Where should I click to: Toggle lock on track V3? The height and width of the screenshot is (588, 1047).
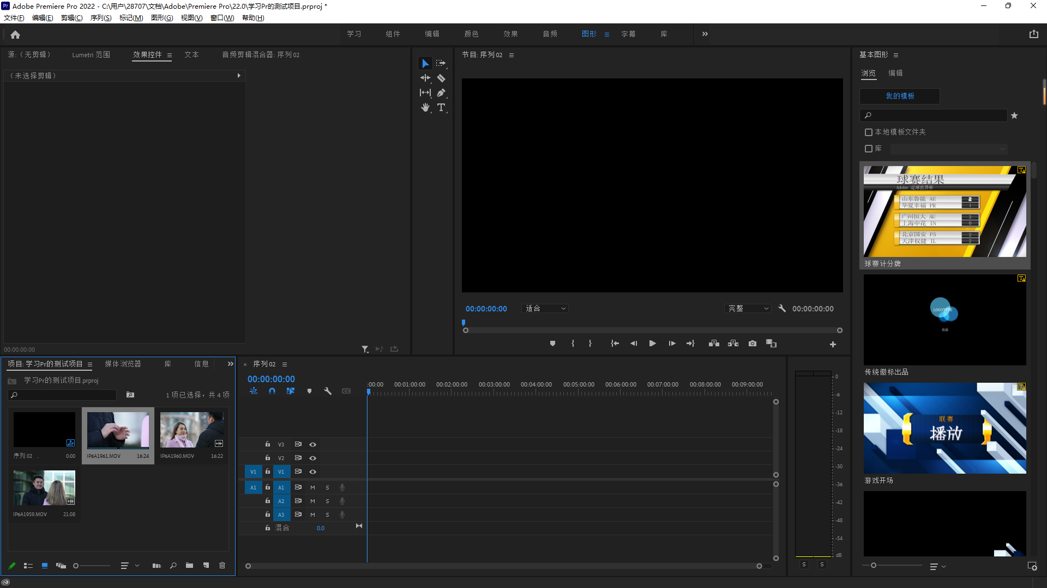(x=268, y=444)
